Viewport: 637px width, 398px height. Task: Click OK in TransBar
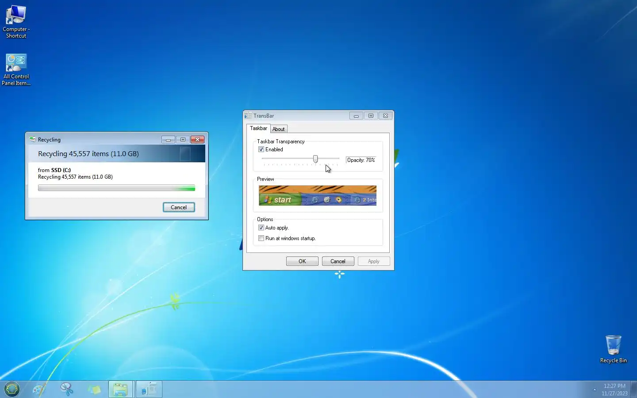click(302, 261)
